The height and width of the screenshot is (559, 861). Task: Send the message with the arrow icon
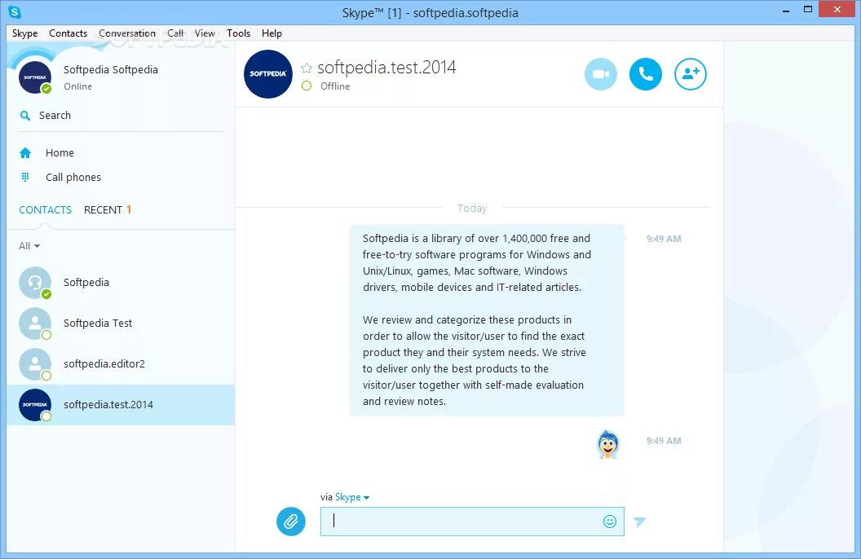tap(640, 522)
